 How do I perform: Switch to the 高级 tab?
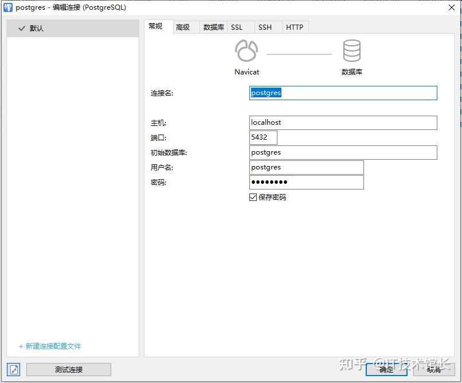click(185, 26)
